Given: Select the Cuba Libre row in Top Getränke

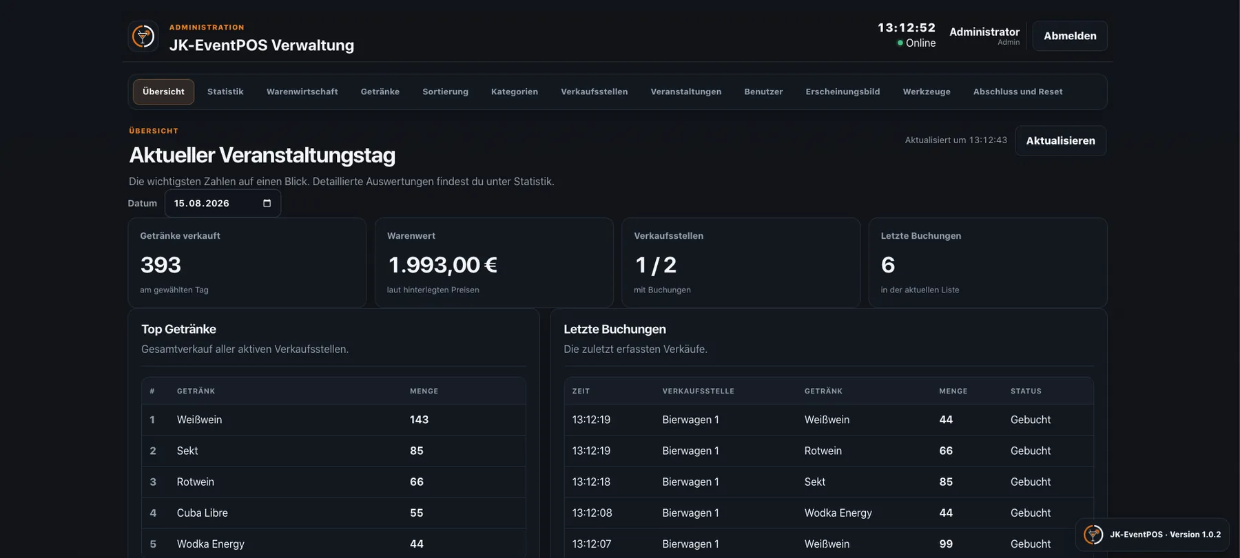Looking at the screenshot, I should (333, 513).
